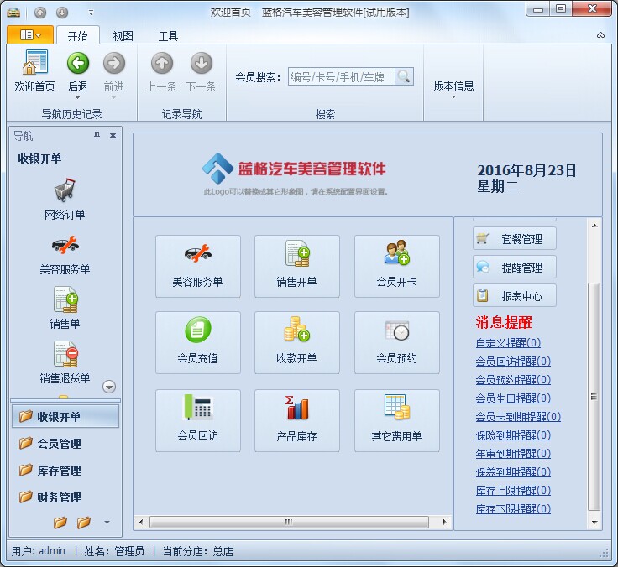This screenshot has width=618, height=567.
Task: Select 会员管理 in navigation list
Action: point(59,444)
